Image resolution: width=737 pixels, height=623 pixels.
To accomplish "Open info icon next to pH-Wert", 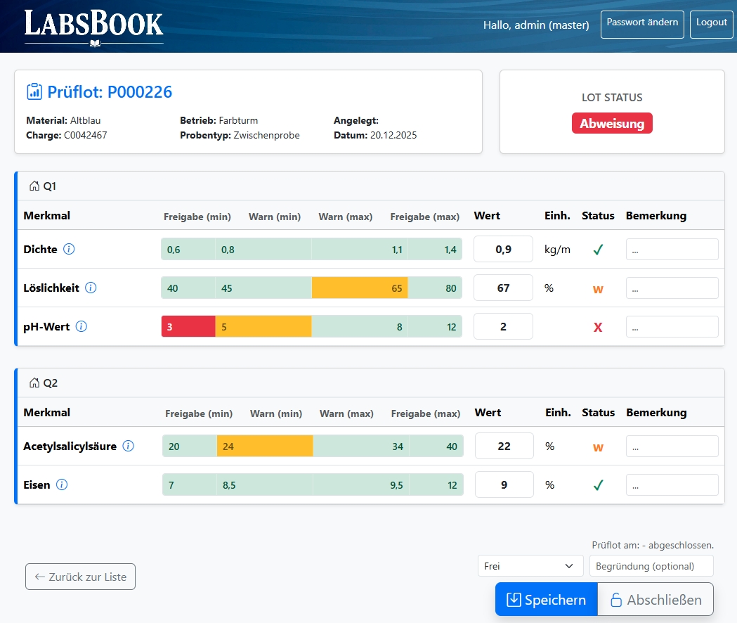I will coord(81,326).
